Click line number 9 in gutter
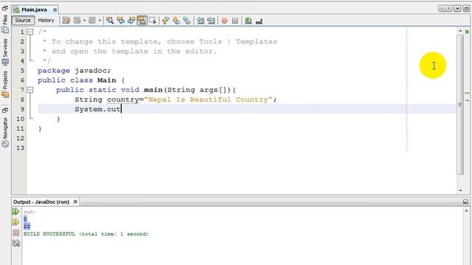The width and height of the screenshot is (472, 265). click(22, 109)
